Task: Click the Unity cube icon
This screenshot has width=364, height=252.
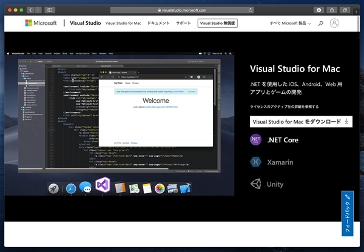Action: pyautogui.click(x=255, y=184)
